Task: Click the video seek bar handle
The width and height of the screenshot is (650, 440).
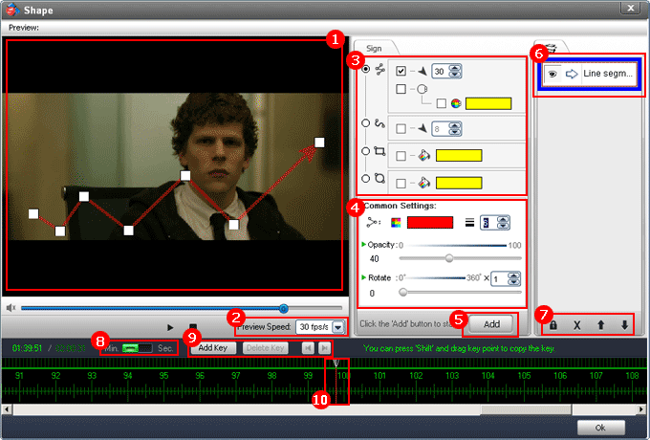Action: [284, 309]
